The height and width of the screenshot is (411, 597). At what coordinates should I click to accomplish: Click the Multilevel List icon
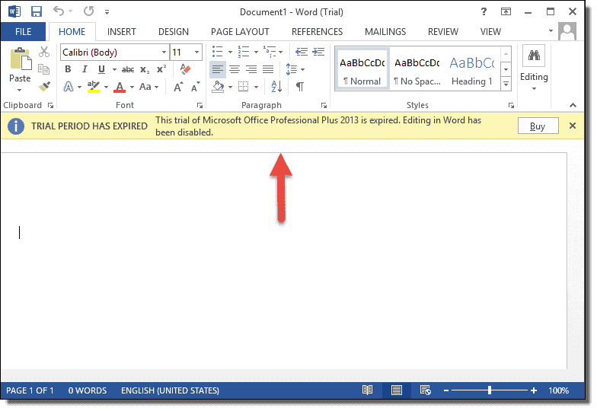point(270,52)
